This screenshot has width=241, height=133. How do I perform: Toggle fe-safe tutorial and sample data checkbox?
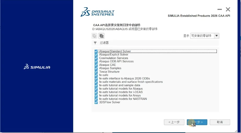(96, 85)
